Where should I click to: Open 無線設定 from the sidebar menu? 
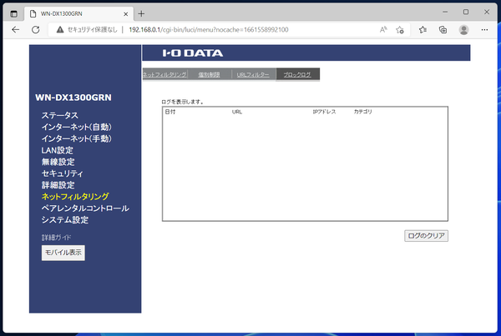tap(58, 162)
